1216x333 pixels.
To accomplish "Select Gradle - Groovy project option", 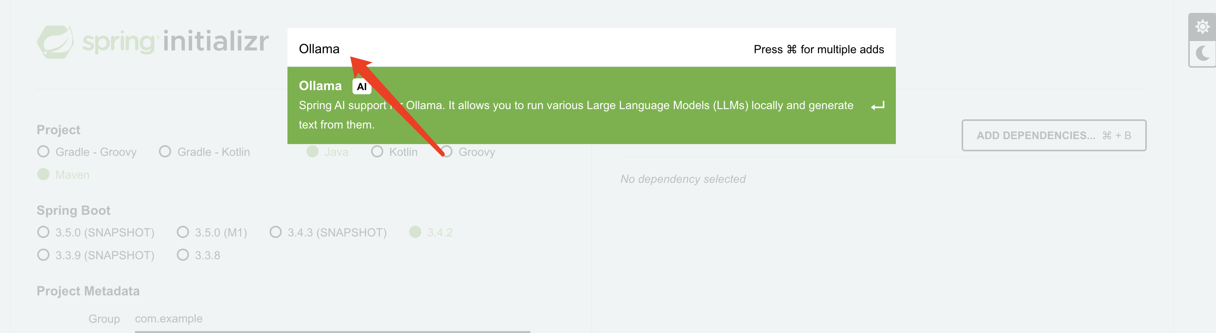I will 87,152.
